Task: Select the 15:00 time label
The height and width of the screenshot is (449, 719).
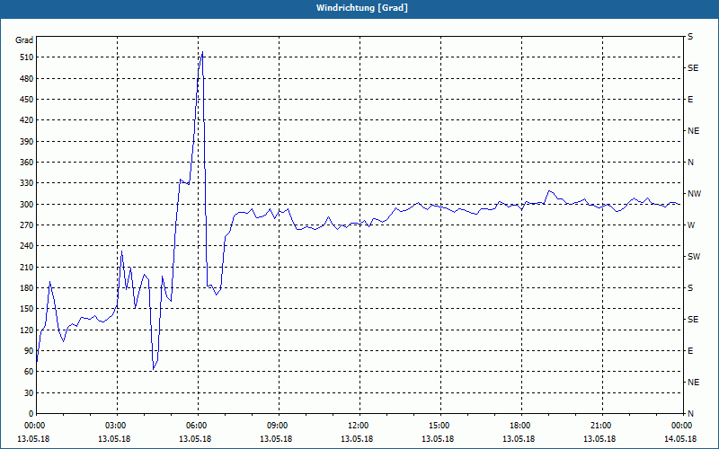Action: pyautogui.click(x=438, y=426)
